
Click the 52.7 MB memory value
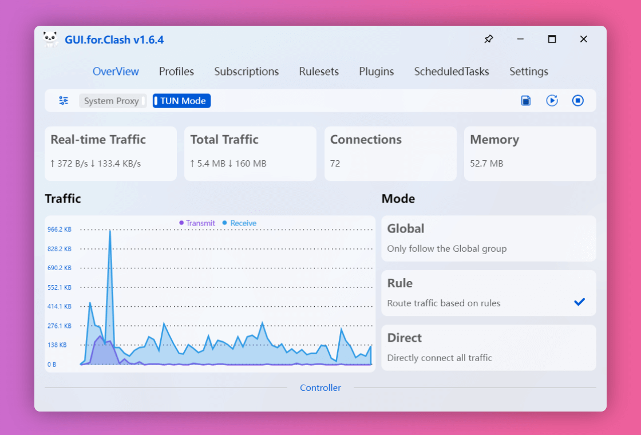tap(486, 164)
